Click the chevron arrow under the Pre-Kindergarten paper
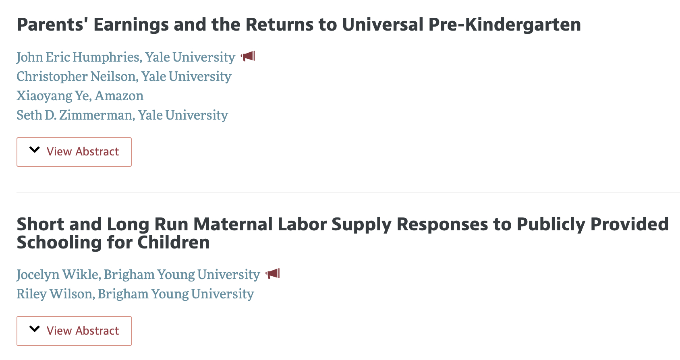The image size is (680, 360). pos(35,150)
